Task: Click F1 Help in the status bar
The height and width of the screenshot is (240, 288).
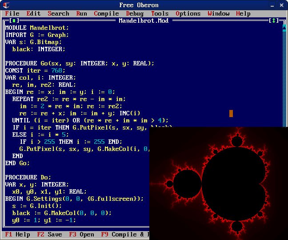Action: point(17,235)
